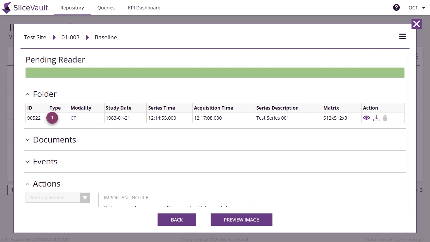Click the PREVIEW IMAGE button
This screenshot has height=242, width=430.
click(241, 219)
